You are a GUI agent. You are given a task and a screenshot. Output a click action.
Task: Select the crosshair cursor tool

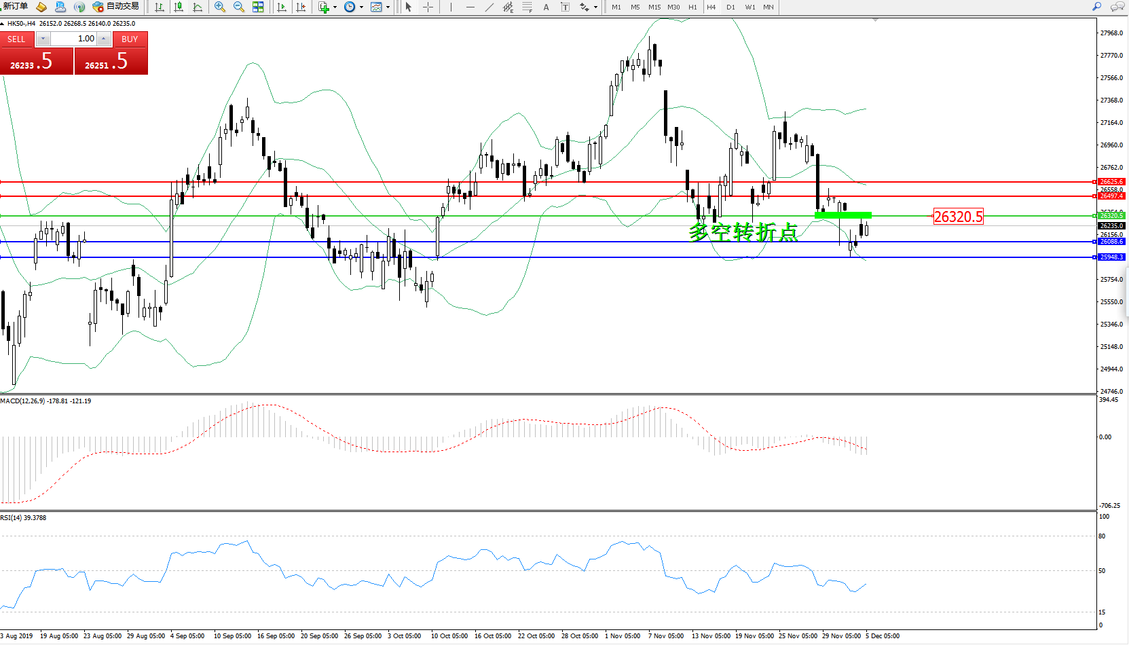pyautogui.click(x=428, y=7)
